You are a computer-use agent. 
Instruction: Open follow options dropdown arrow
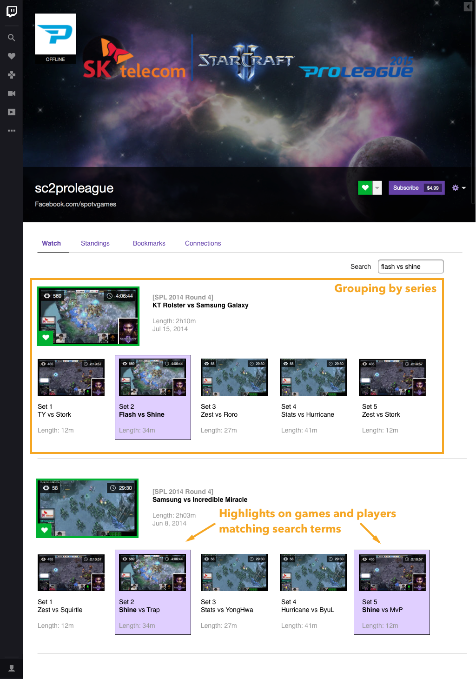(377, 188)
